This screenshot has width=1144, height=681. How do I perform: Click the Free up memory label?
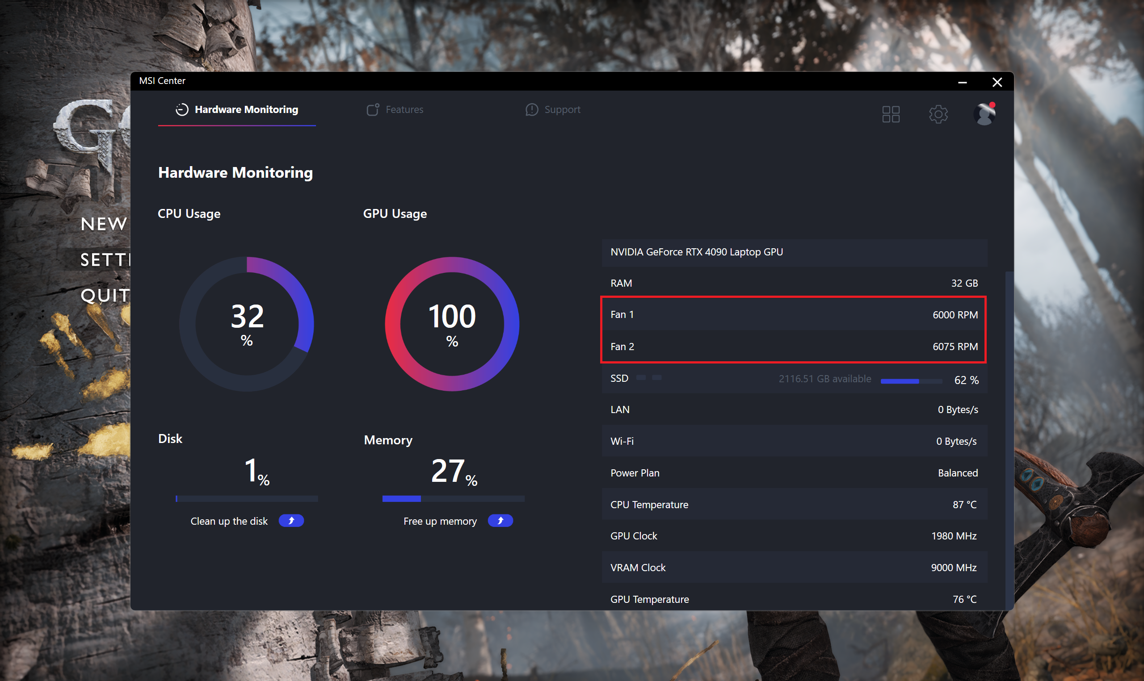pyautogui.click(x=440, y=521)
